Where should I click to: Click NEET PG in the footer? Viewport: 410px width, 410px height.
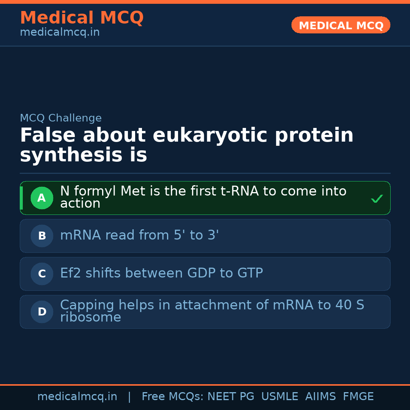click(x=231, y=397)
